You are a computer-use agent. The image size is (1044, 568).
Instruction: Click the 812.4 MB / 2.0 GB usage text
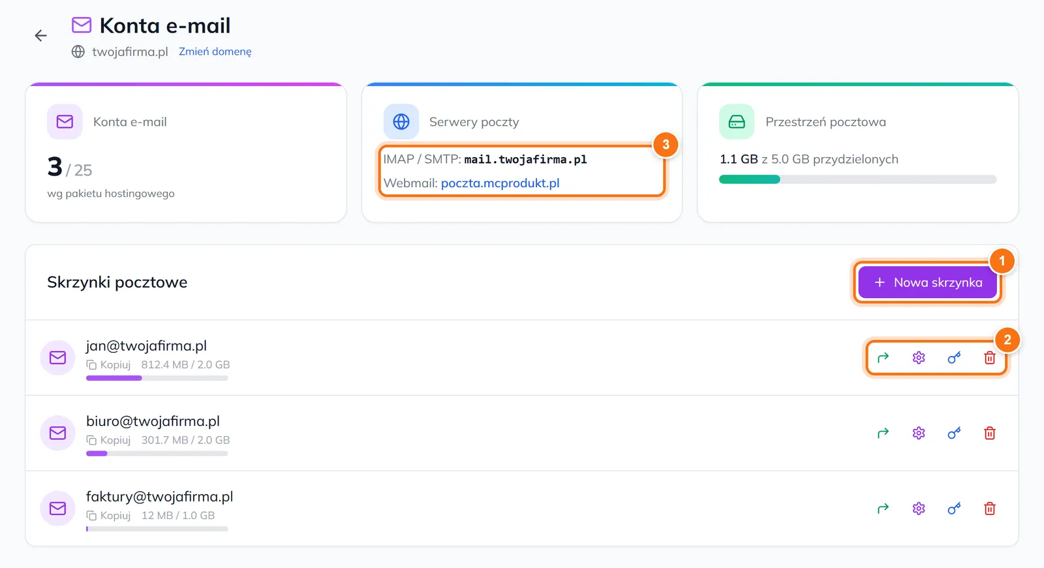click(186, 365)
